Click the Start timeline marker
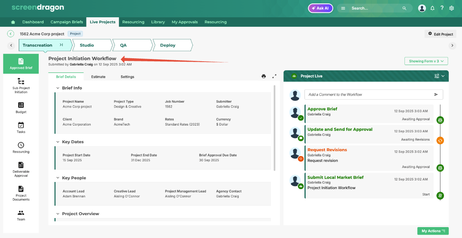Viewport: 462px width, 238px height. click(x=440, y=196)
